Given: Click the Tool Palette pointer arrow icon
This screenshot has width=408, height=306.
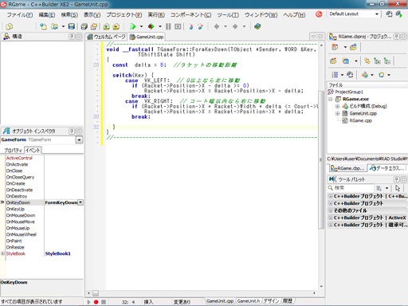Looking at the screenshot, I should [x=398, y=188].
